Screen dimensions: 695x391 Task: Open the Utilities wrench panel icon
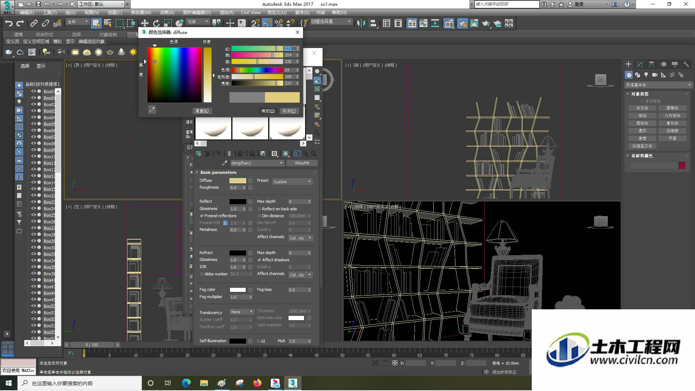point(686,64)
